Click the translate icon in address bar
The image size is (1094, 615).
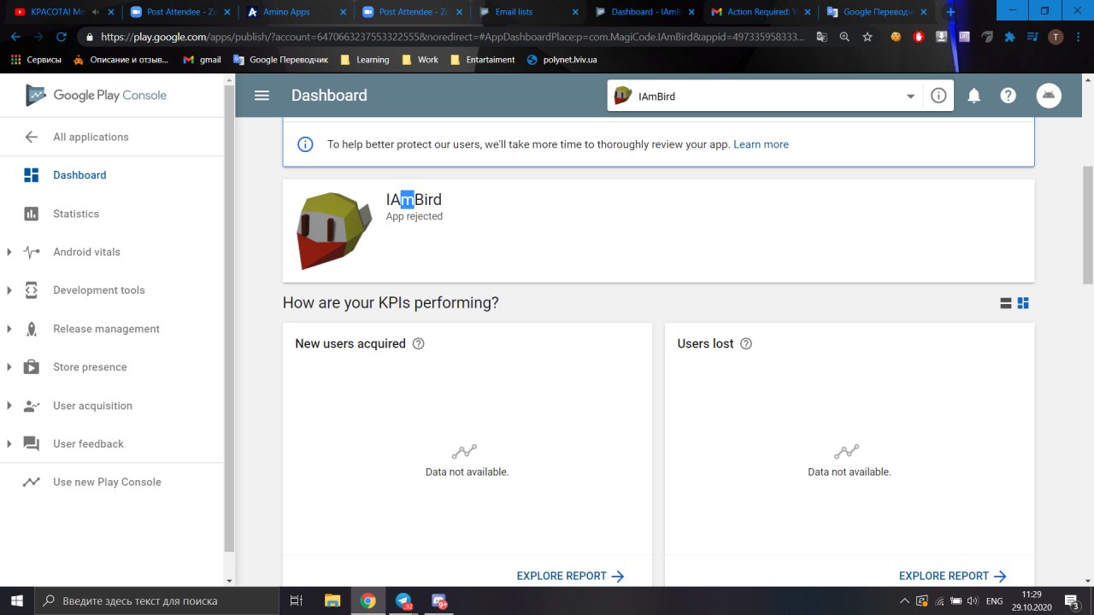(x=821, y=37)
